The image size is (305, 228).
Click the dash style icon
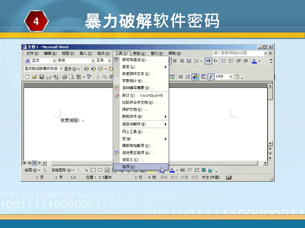[189, 170]
